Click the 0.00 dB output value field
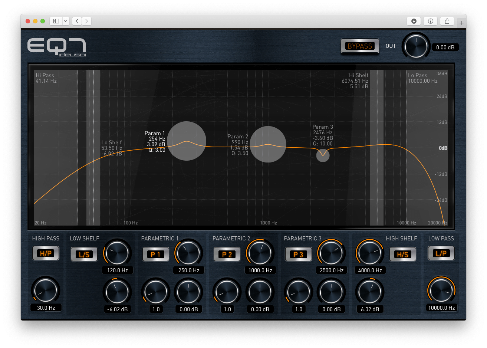 (445, 47)
